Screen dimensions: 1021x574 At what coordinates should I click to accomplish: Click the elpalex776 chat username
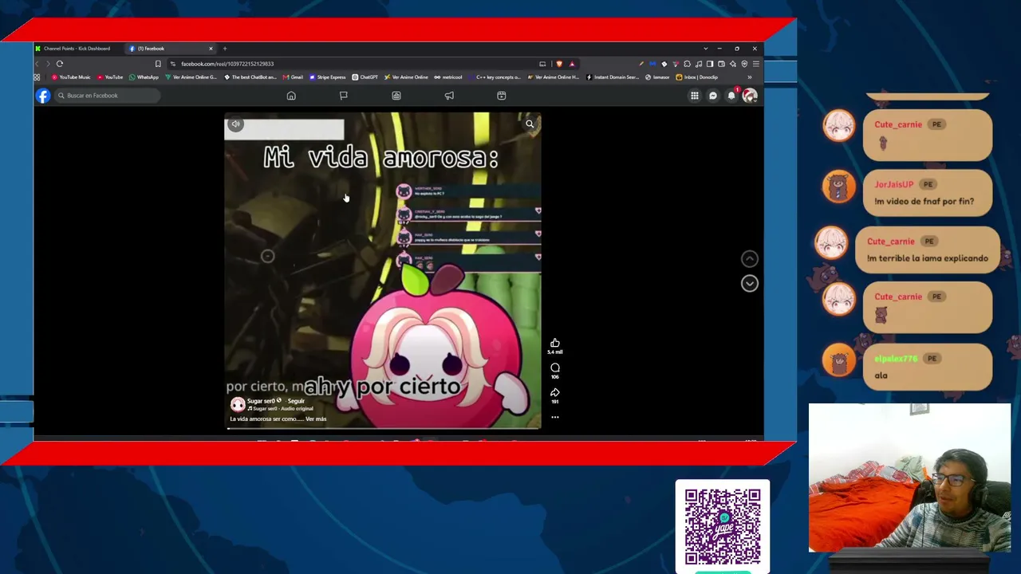pyautogui.click(x=896, y=359)
